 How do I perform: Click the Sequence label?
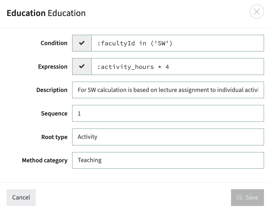click(54, 114)
